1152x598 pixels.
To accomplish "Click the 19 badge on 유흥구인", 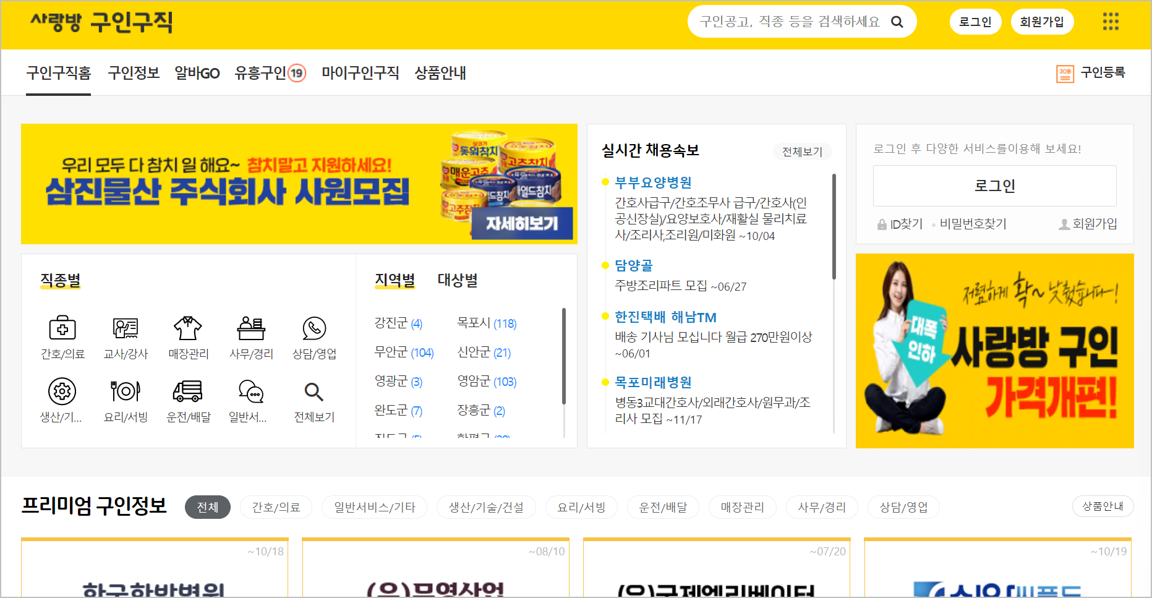I will [x=297, y=73].
